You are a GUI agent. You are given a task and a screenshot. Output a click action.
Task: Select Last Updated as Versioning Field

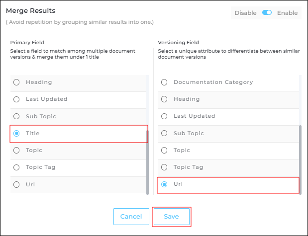tap(164, 116)
